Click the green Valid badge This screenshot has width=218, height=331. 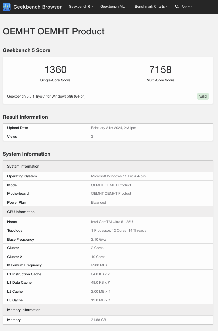click(203, 96)
